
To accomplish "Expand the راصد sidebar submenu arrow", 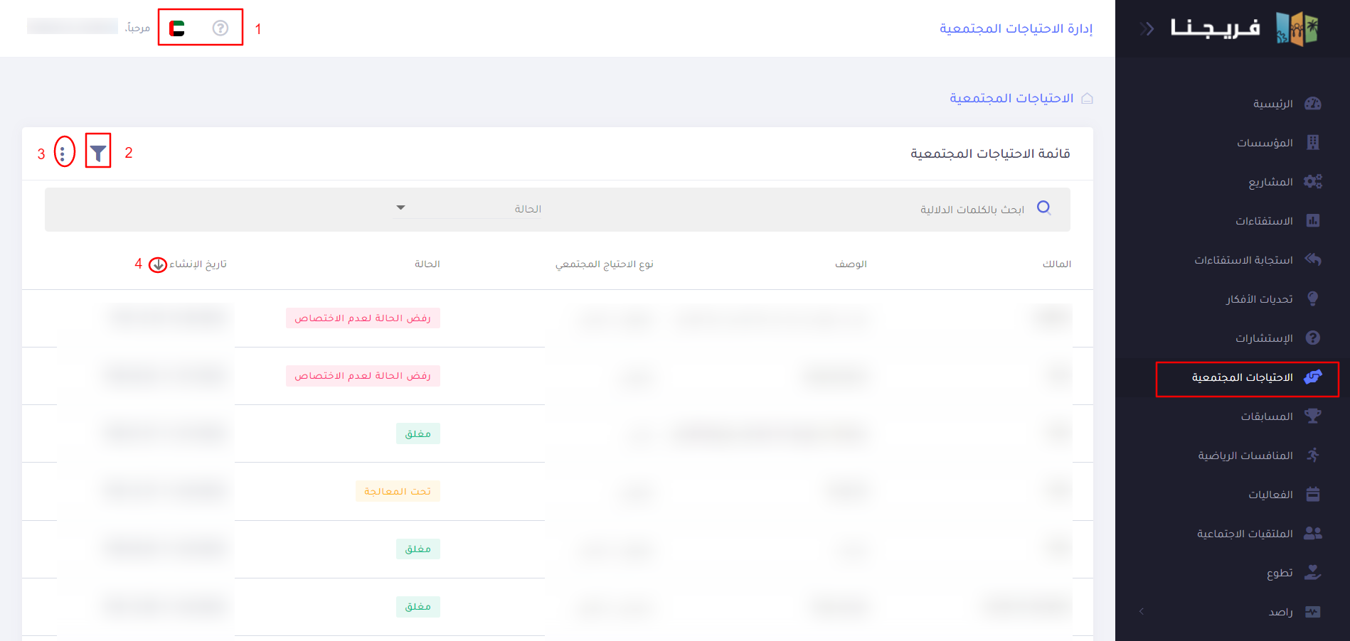I will coord(1142,611).
